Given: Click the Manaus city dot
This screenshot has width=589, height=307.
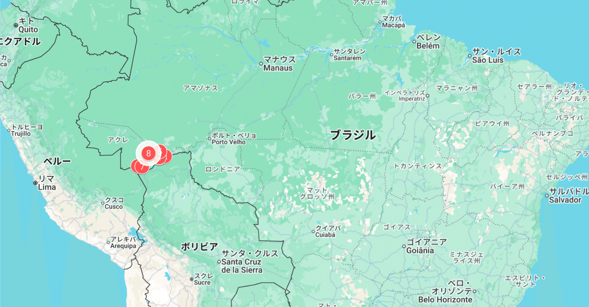Looking at the screenshot, I should pos(261,64).
